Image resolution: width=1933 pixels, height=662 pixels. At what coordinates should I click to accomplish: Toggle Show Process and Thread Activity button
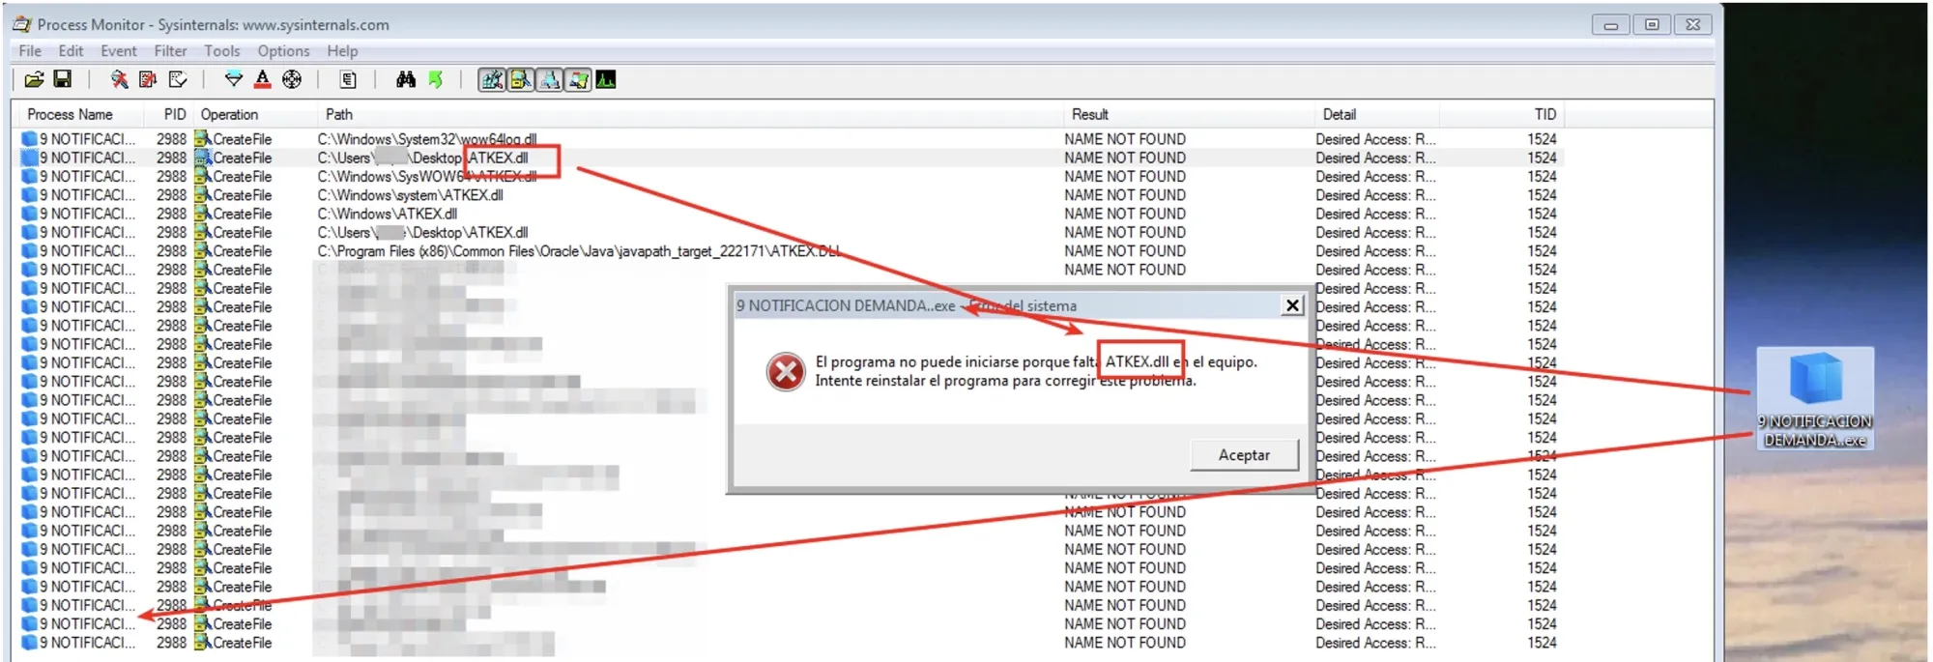(578, 79)
